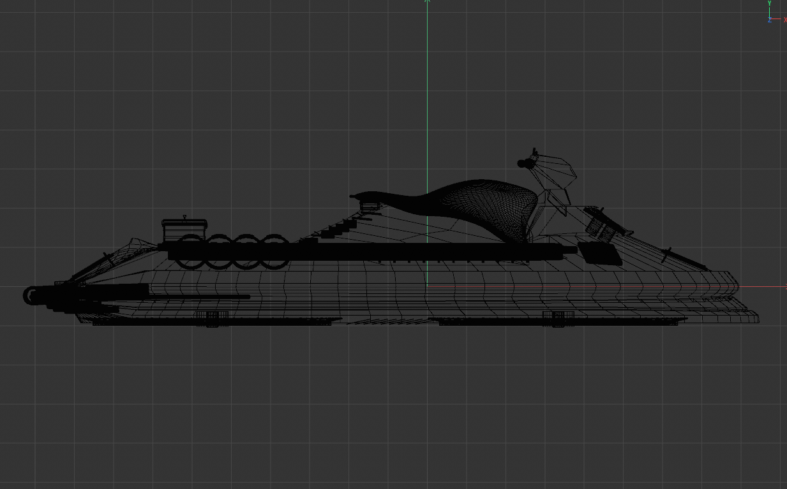
Task: Select the rectangular box above the rings
Action: click(x=184, y=230)
